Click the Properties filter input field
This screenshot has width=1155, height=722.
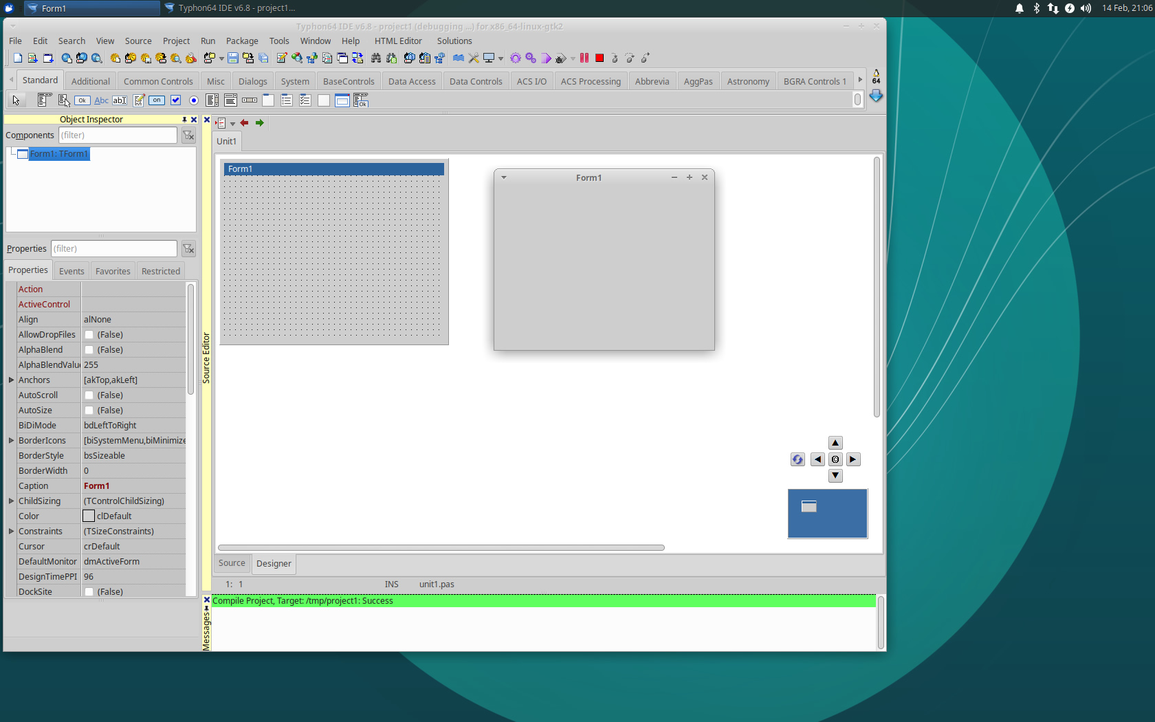[x=114, y=249]
